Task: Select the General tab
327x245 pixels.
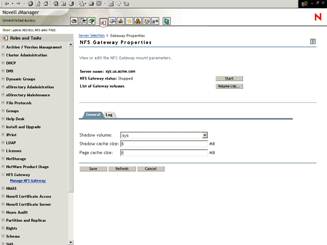Action: [x=93, y=114]
